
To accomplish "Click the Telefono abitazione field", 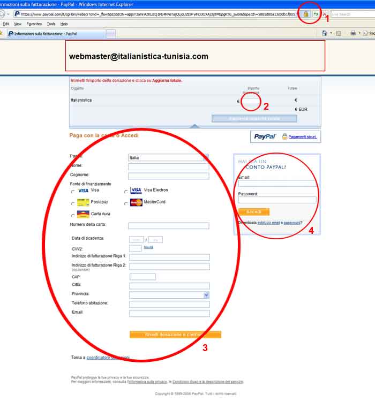I will [x=169, y=305].
